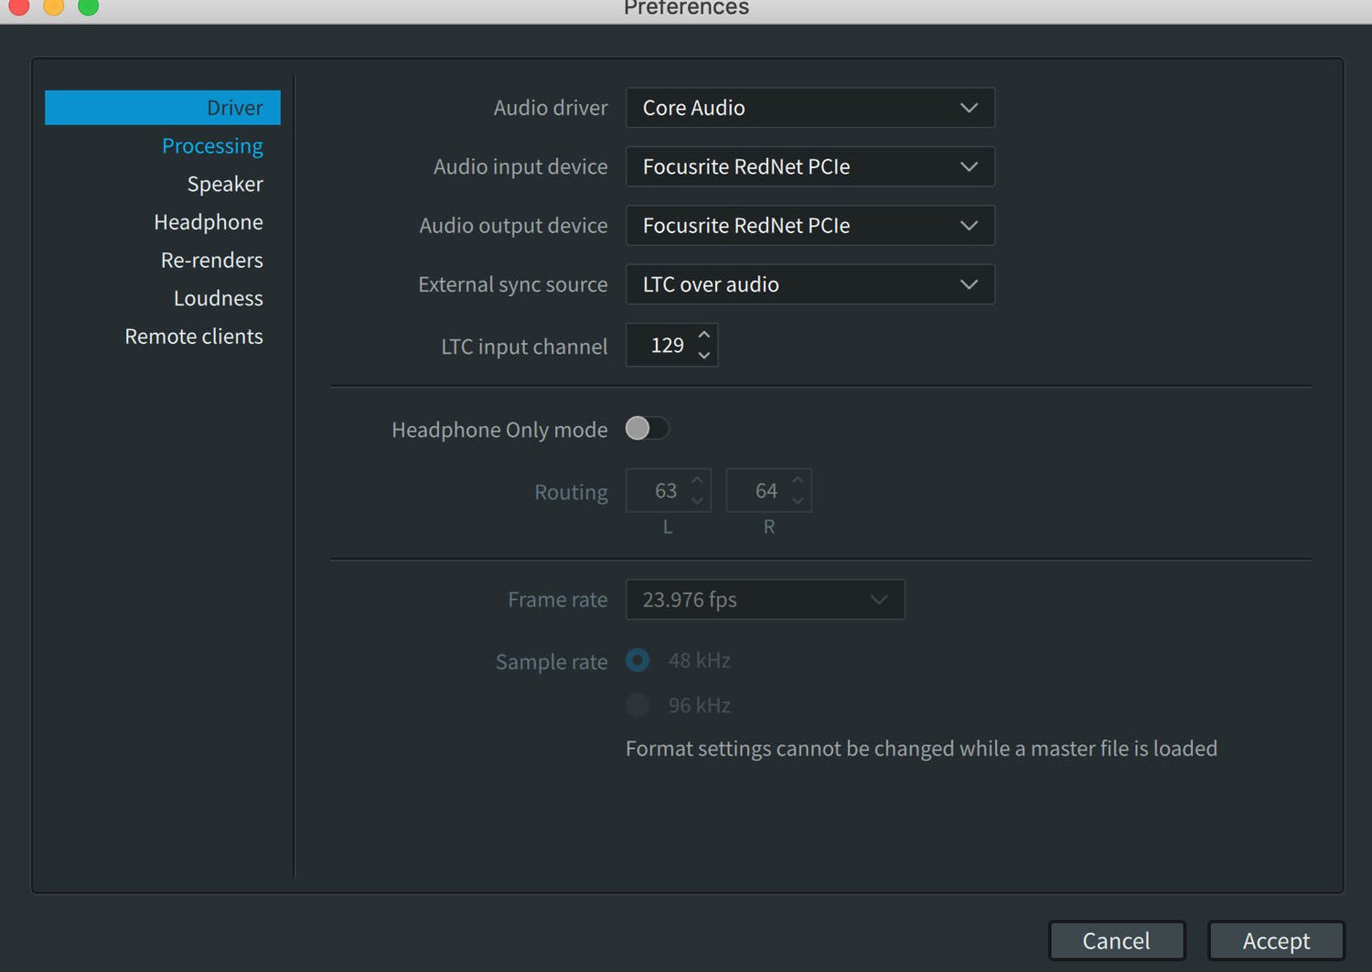Decrease the left Routing channel number
Image resolution: width=1372 pixels, height=972 pixels.
696,499
